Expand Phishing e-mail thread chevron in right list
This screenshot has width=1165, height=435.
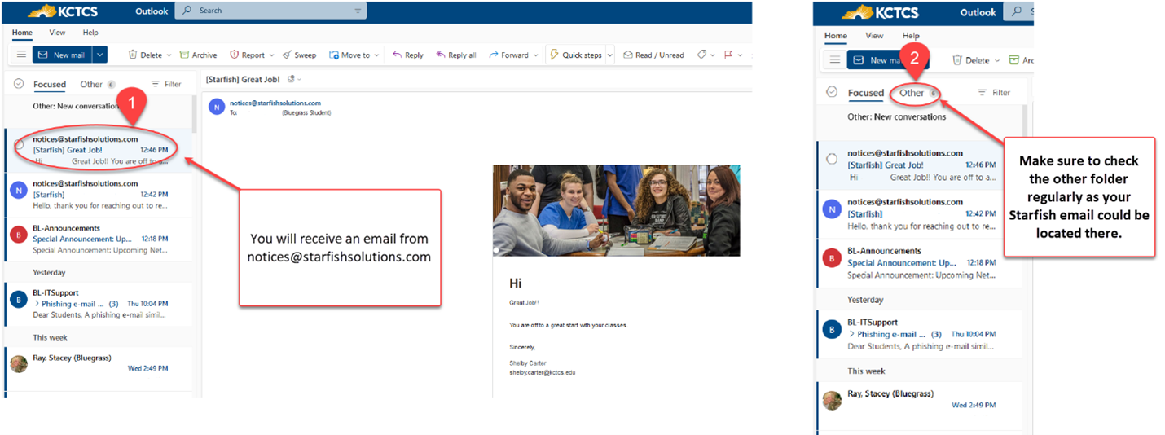pos(851,334)
